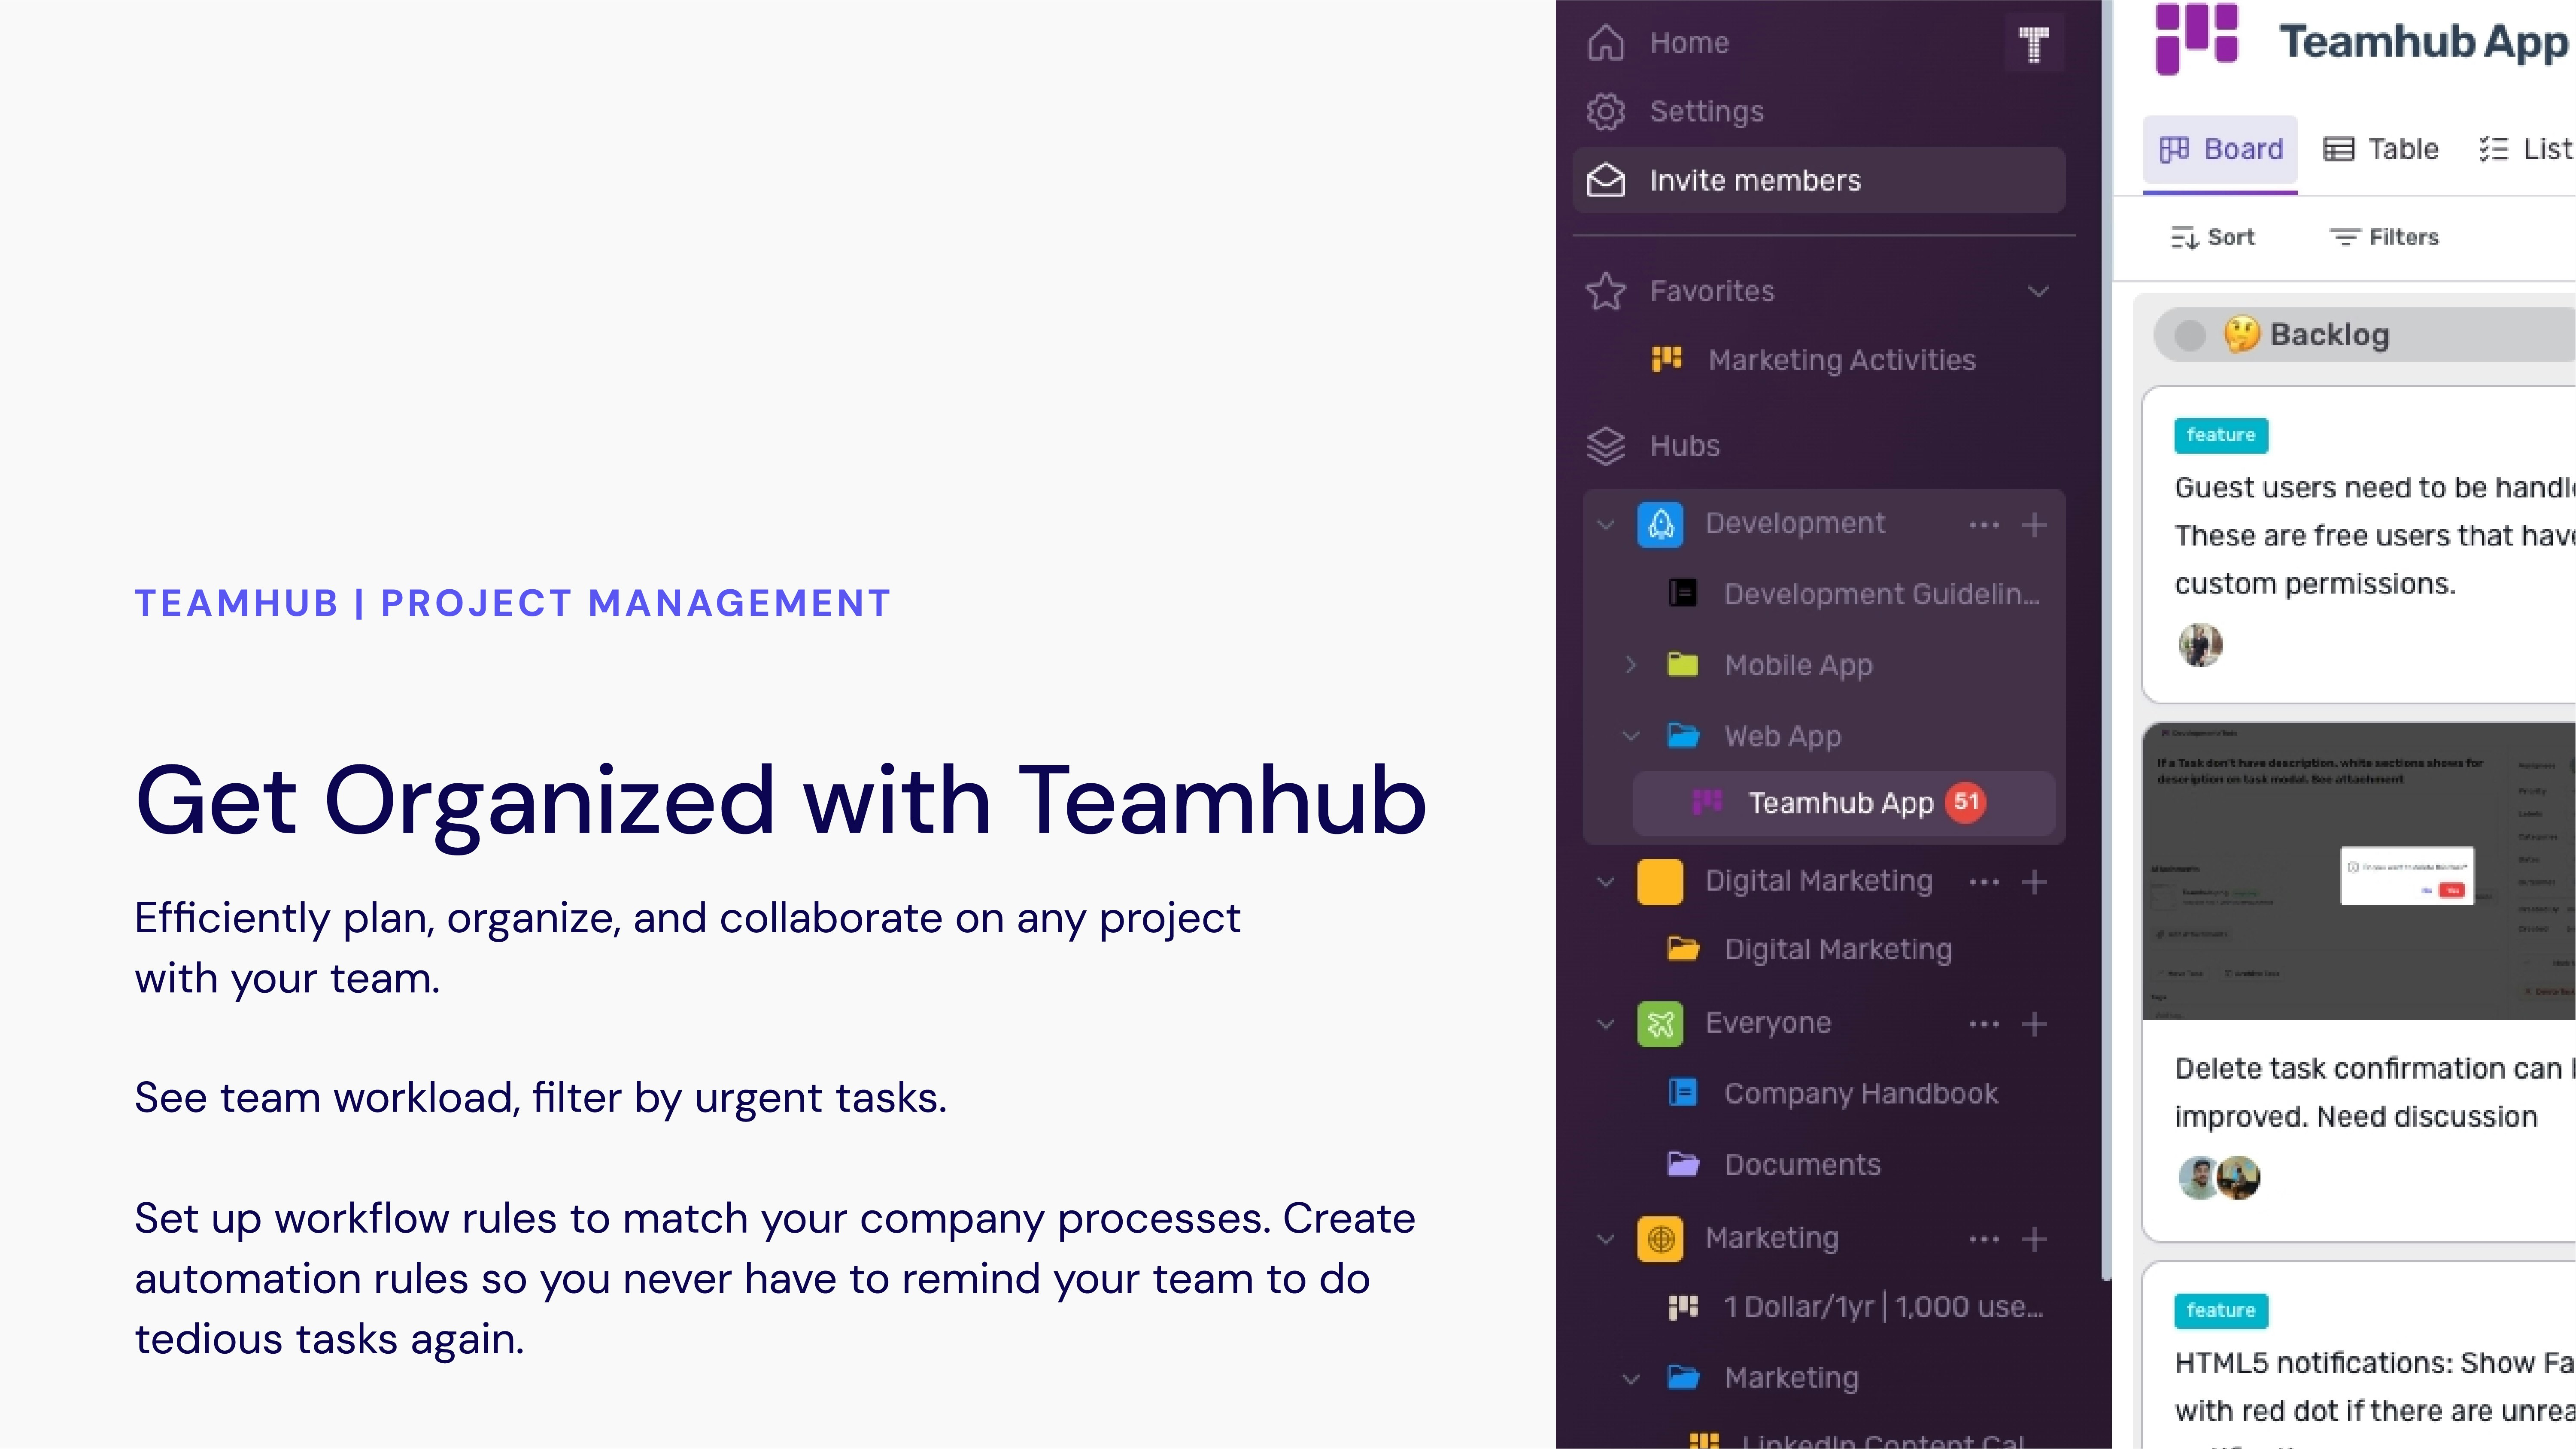The height and width of the screenshot is (1449, 2576).
Task: Click the Documents folder icon
Action: coord(1683,1163)
